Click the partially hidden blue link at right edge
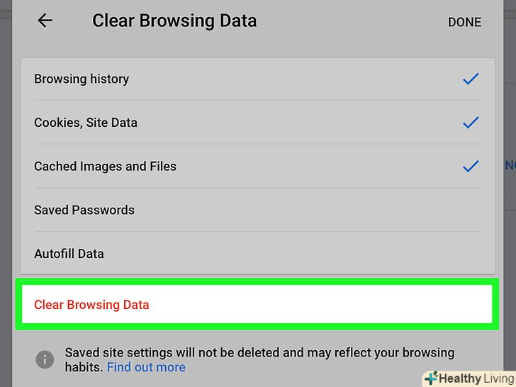This screenshot has height=387, width=516. click(510, 165)
